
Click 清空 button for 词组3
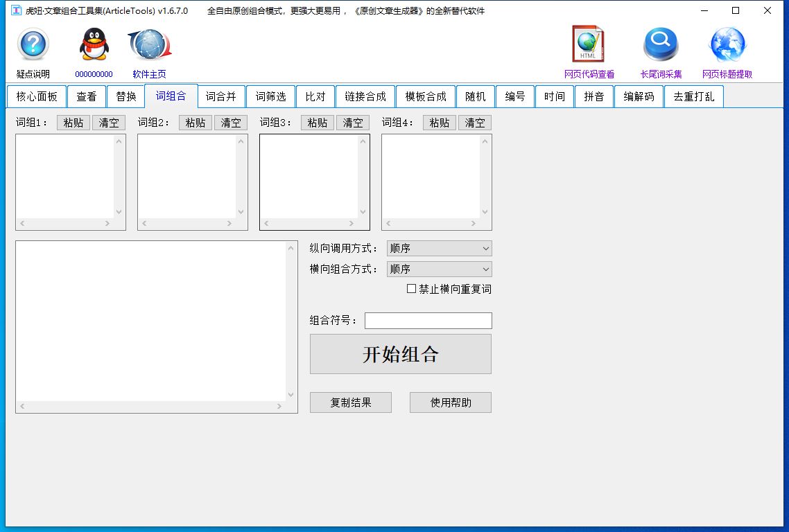(353, 123)
